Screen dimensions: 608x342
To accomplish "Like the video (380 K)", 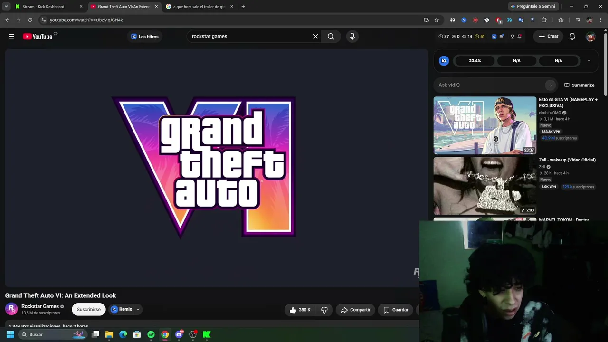I will pos(300,310).
